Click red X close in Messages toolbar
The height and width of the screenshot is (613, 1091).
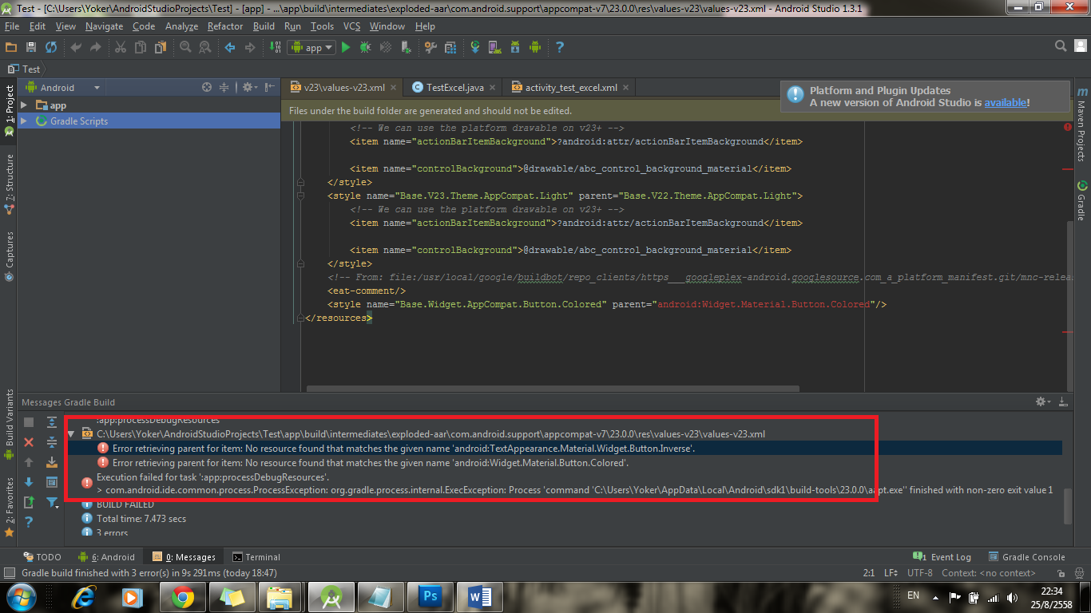pos(29,441)
